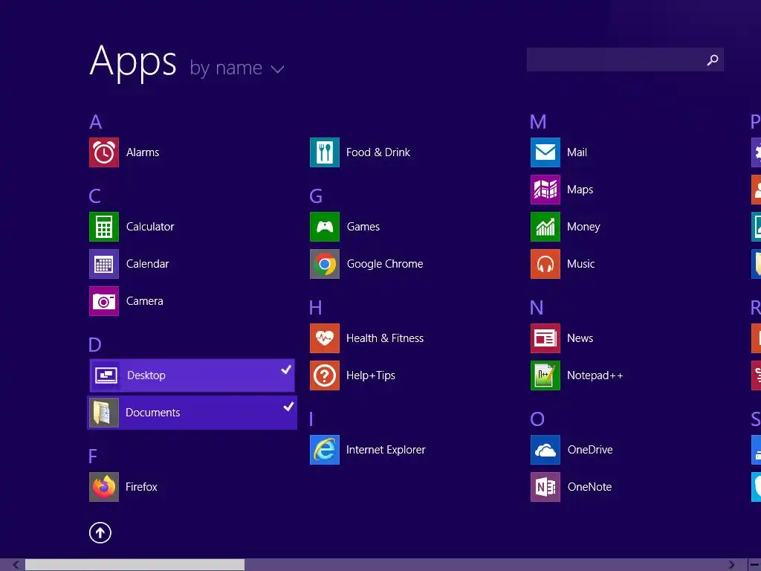Click the 'Firefox' label text
Image resolution: width=761 pixels, height=571 pixels.
tap(141, 487)
